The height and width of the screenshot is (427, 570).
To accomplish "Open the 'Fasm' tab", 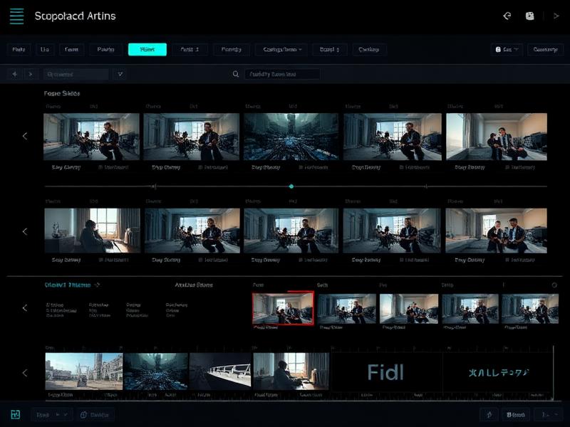I will pos(72,49).
